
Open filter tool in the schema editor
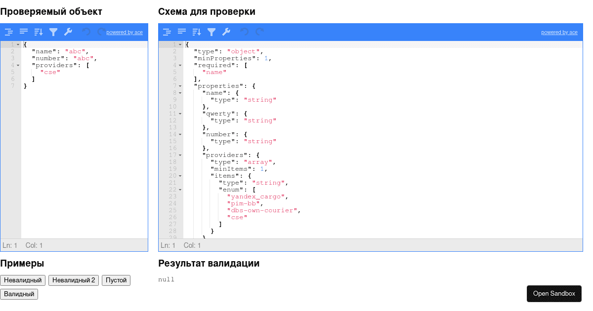(212, 32)
